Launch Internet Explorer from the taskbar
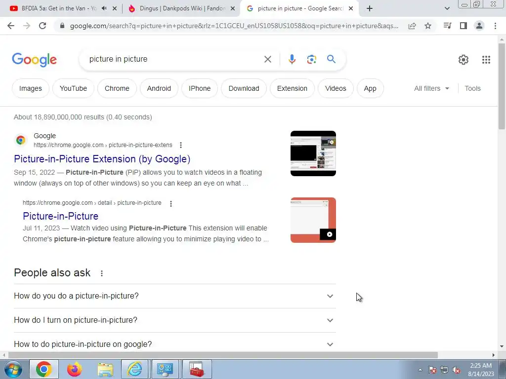The width and height of the screenshot is (506, 379). (134, 369)
